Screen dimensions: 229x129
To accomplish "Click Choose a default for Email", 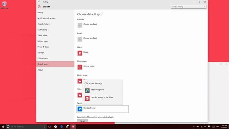I will click(x=90, y=38).
